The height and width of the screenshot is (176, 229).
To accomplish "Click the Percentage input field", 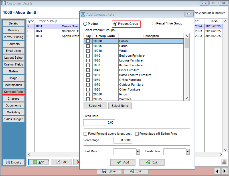I will click(x=123, y=140).
